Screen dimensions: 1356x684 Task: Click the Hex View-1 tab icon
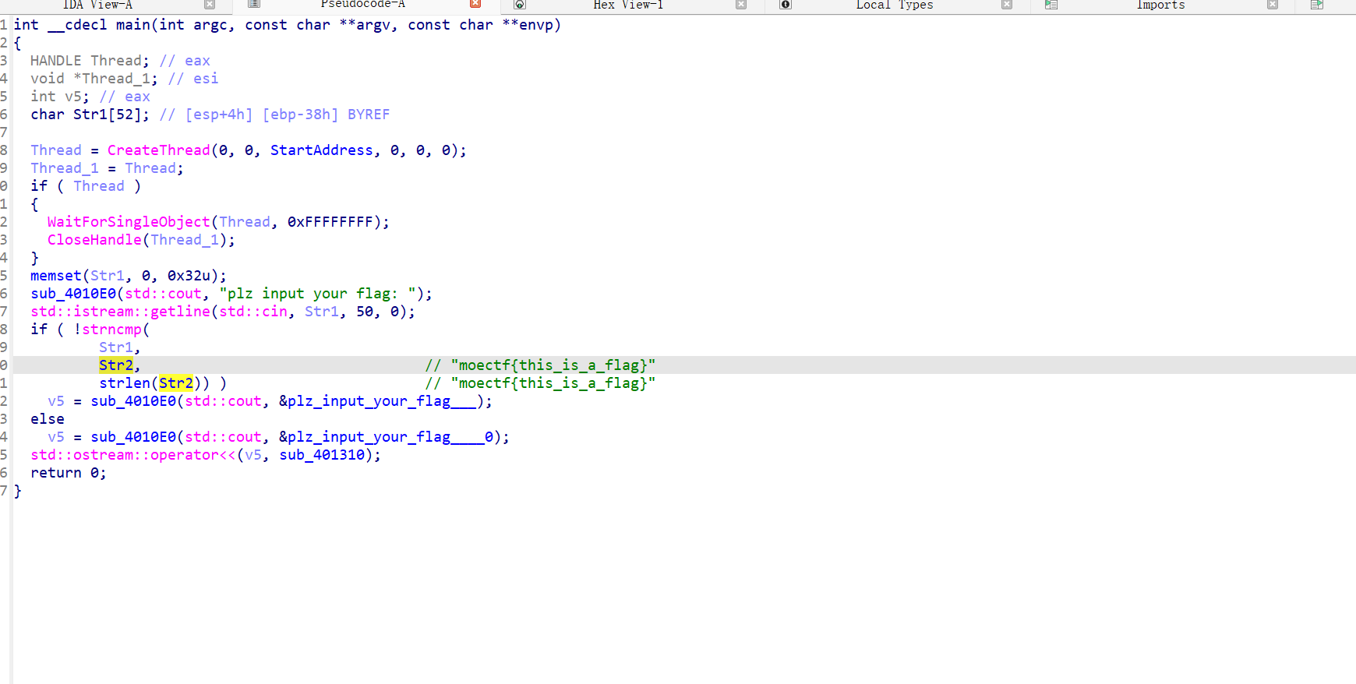tap(520, 5)
